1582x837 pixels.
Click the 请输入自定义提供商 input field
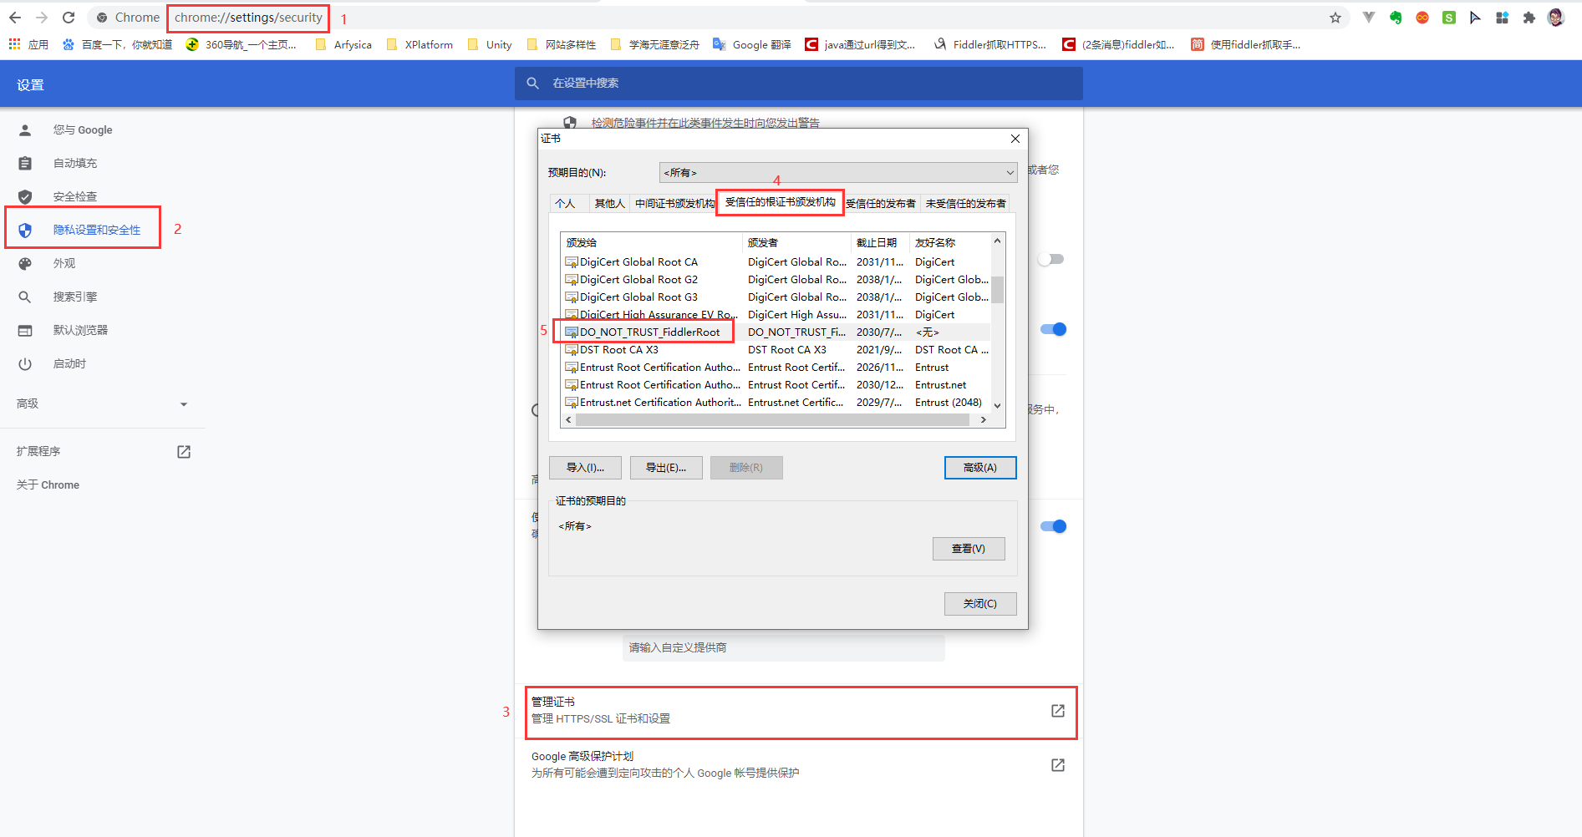[x=784, y=647]
